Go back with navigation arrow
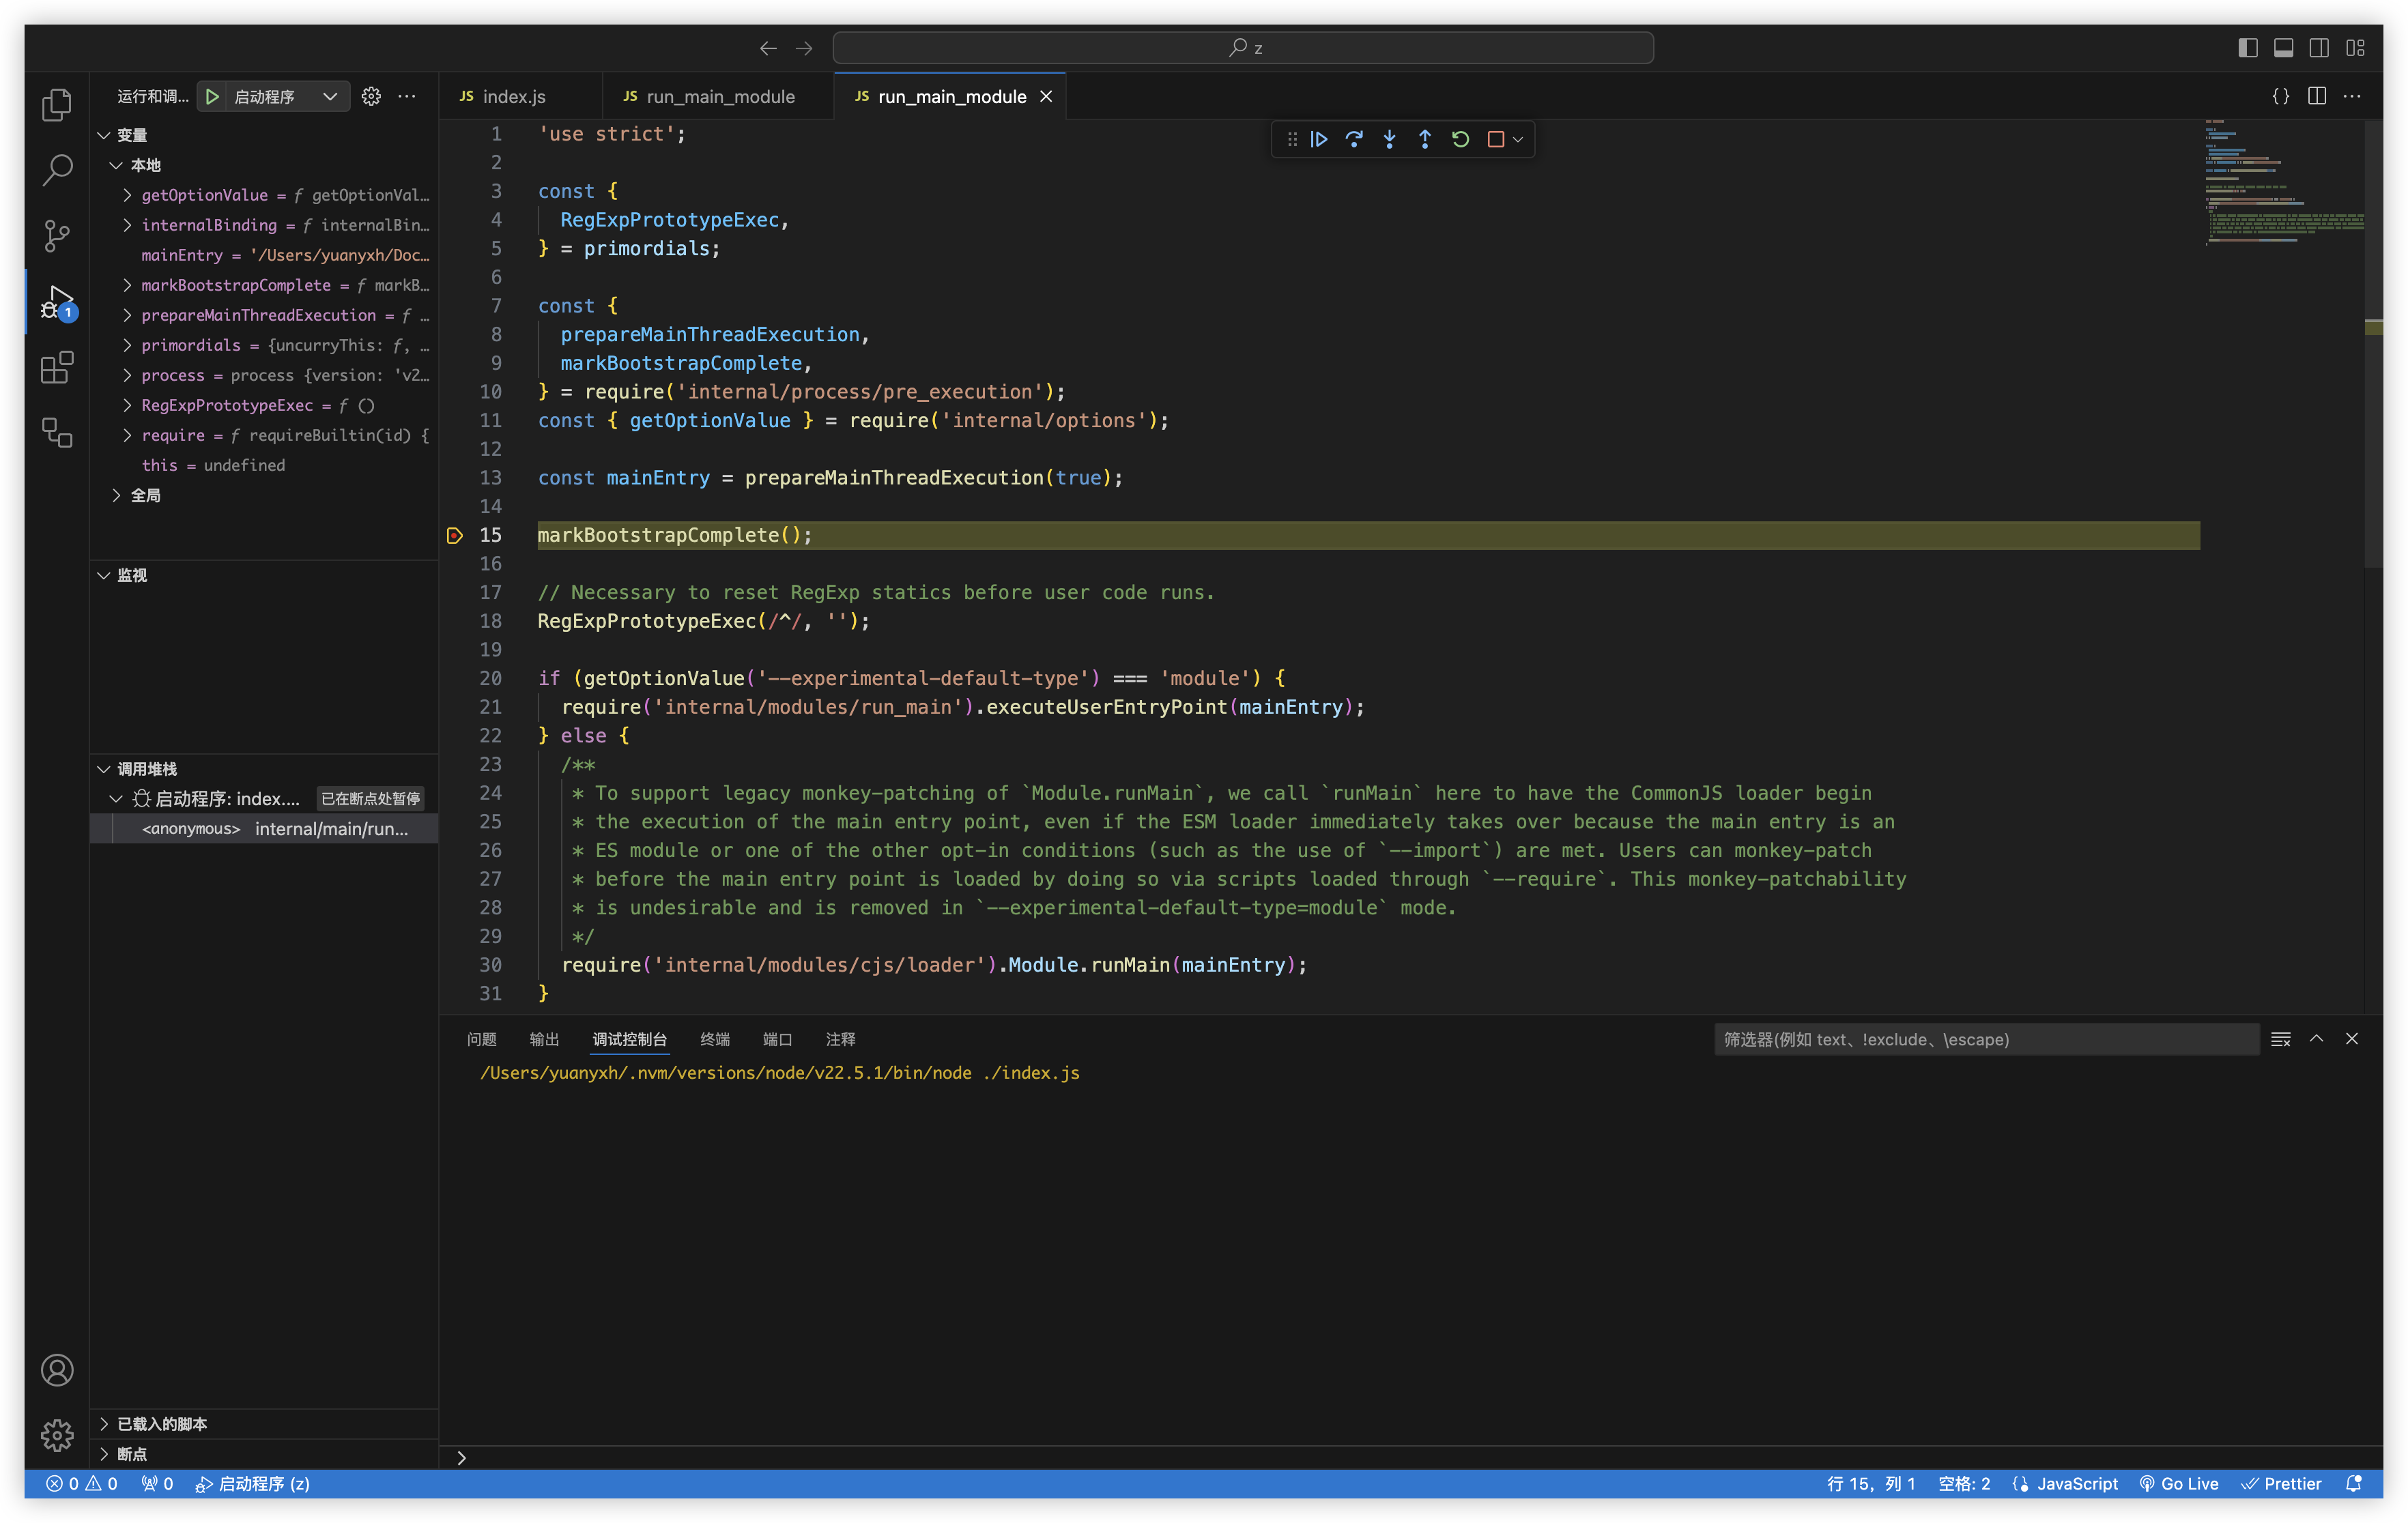The height and width of the screenshot is (1523, 2408). pyautogui.click(x=768, y=48)
